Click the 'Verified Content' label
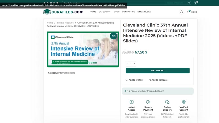Viewport: 219px width, 123px height. (x=184, y=108)
